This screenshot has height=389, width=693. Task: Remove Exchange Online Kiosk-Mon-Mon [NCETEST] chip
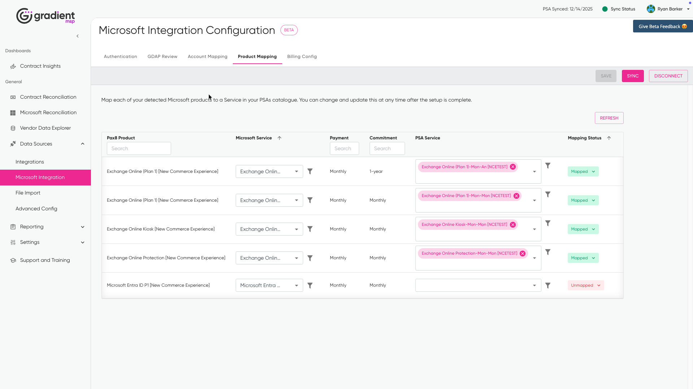click(513, 225)
